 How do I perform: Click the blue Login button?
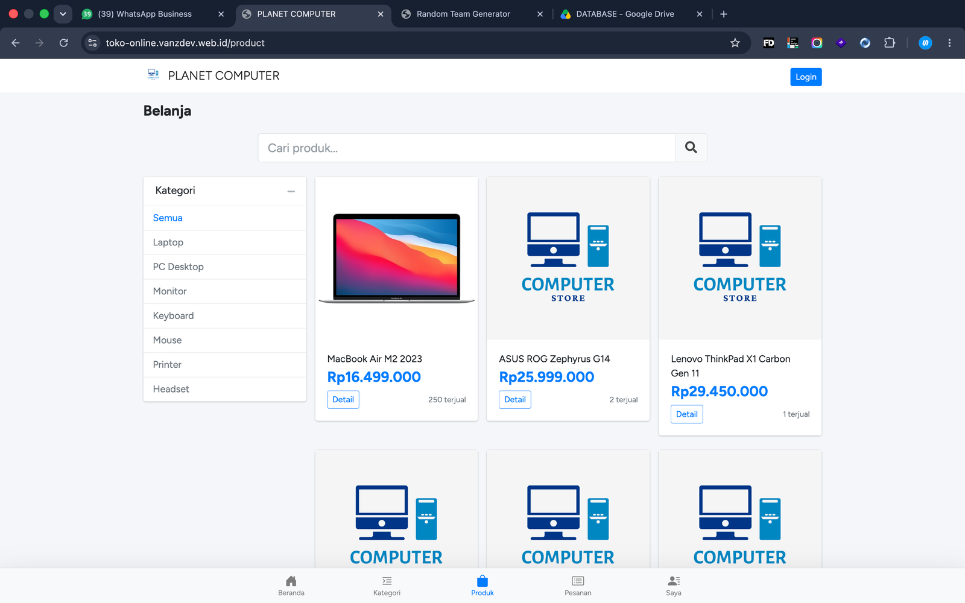click(x=806, y=77)
